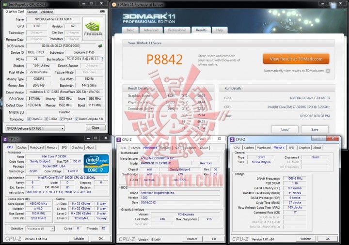The height and width of the screenshot is (245, 349).
Task: Click the Save button in 3DMark 11
Action: [315, 129]
